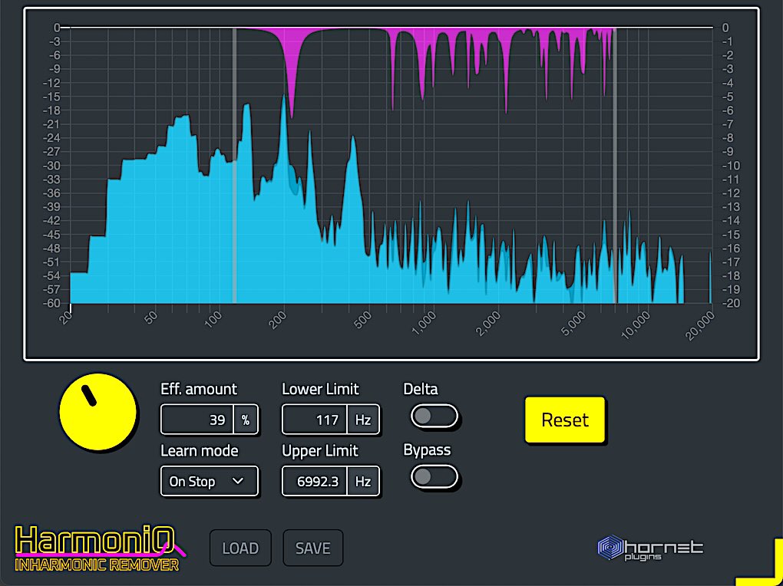
Task: Click the Hz unit label beside Upper Limit
Action: [363, 481]
